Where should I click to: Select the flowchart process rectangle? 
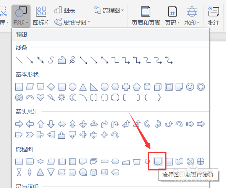[x=19, y=162]
